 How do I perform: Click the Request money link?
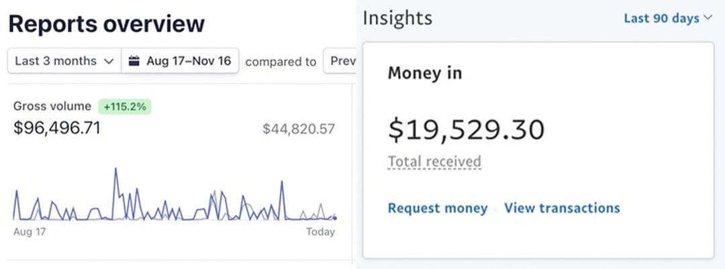tap(438, 208)
